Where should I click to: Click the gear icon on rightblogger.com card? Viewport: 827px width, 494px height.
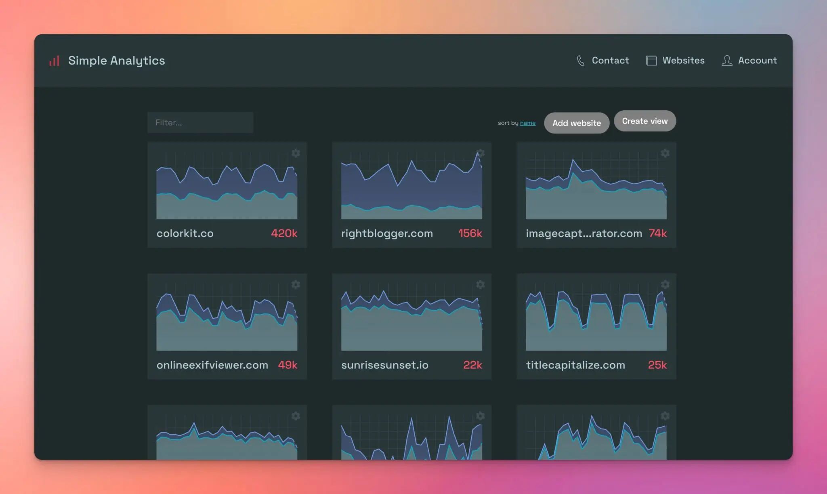click(480, 153)
